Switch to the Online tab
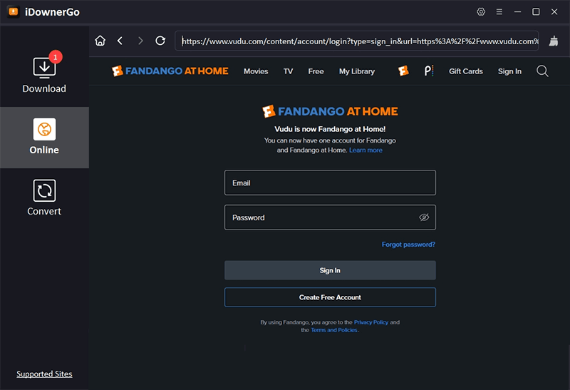 [44, 137]
